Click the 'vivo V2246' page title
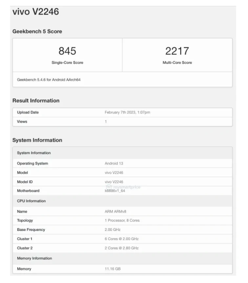Screen dimensions: 248x283 [x=36, y=12]
